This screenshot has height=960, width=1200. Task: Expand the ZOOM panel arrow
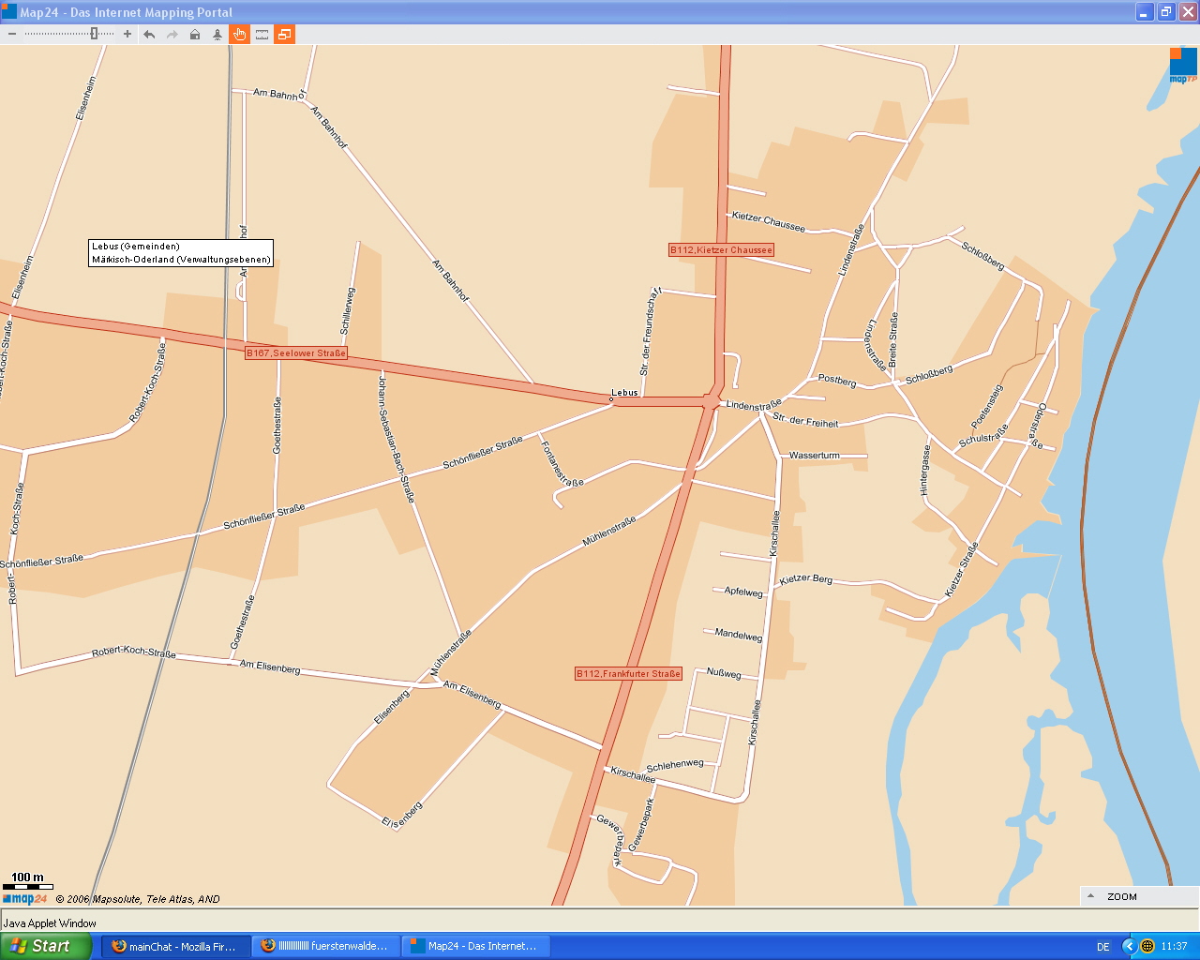click(x=1091, y=896)
